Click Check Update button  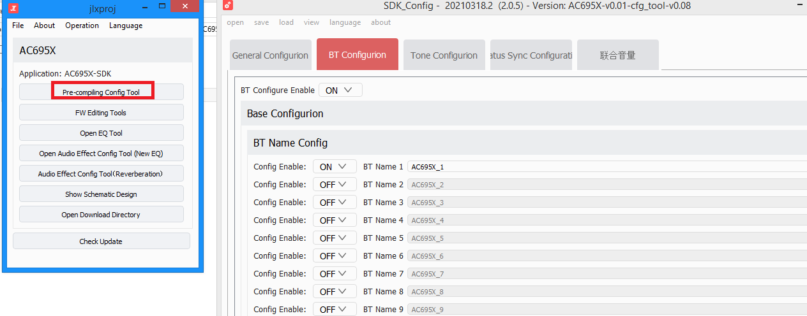tap(102, 241)
